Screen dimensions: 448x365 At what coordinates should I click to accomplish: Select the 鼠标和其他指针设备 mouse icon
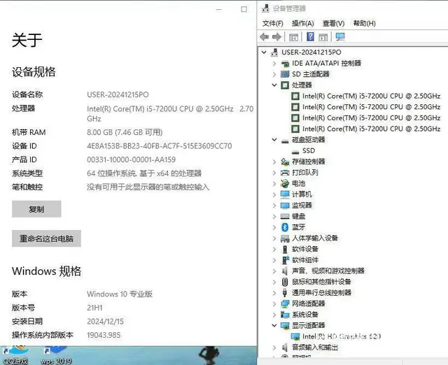(x=285, y=282)
